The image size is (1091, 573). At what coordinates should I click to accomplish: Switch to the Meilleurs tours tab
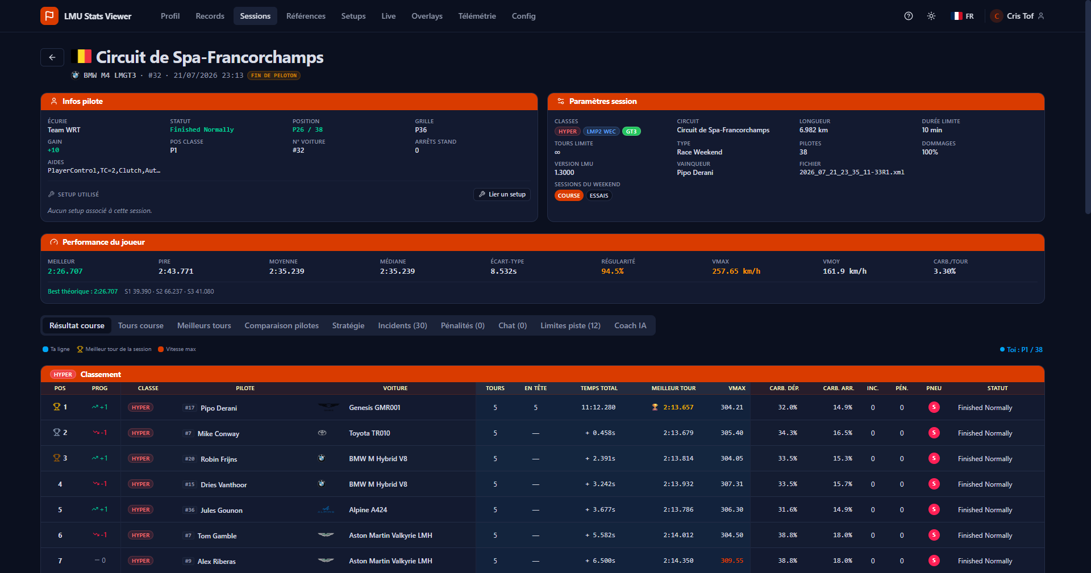click(x=204, y=325)
